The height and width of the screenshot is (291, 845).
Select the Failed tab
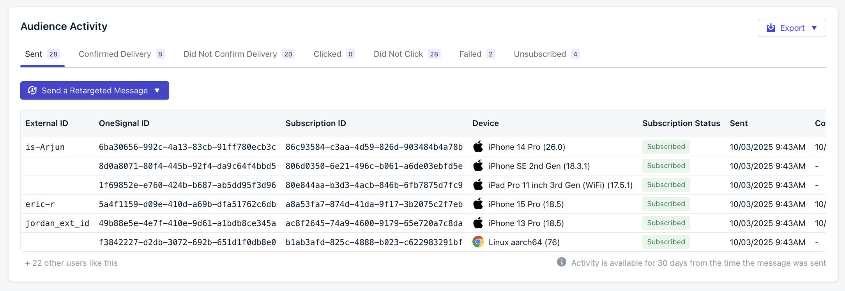[470, 54]
